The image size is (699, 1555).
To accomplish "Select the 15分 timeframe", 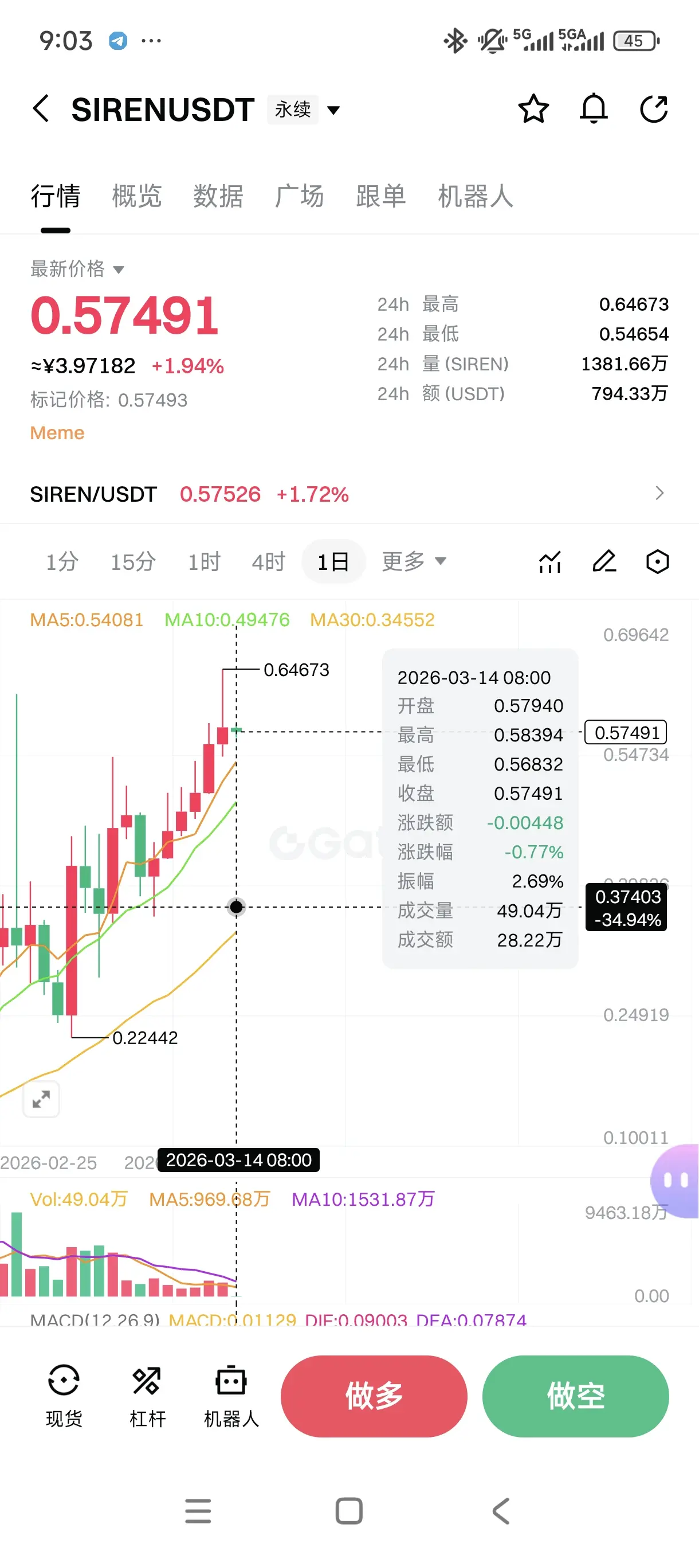I will [x=133, y=561].
